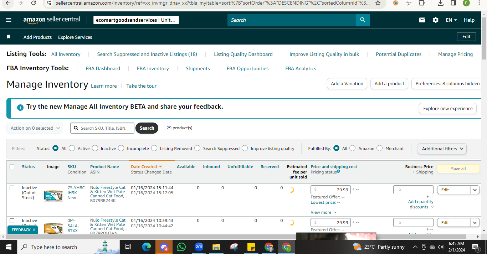Open the browser extensions puzzle icon

pyautogui.click(x=421, y=3)
